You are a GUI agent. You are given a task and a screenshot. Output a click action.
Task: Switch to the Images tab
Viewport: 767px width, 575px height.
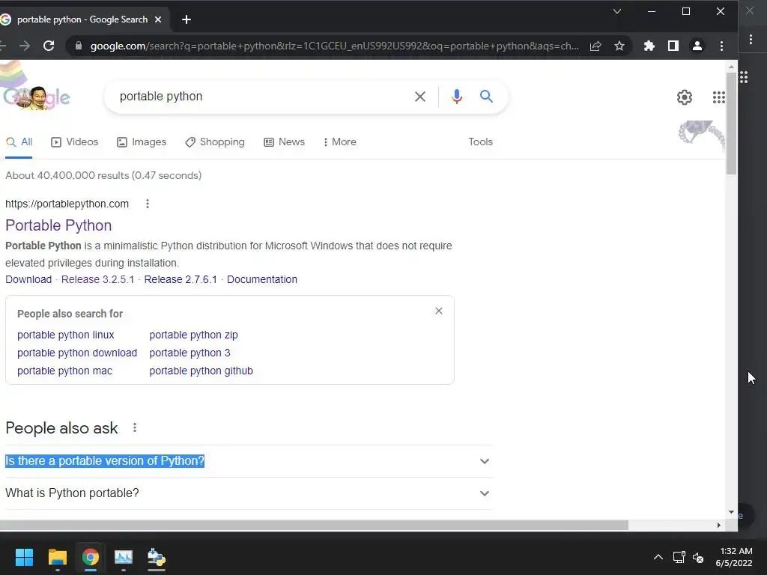click(142, 142)
